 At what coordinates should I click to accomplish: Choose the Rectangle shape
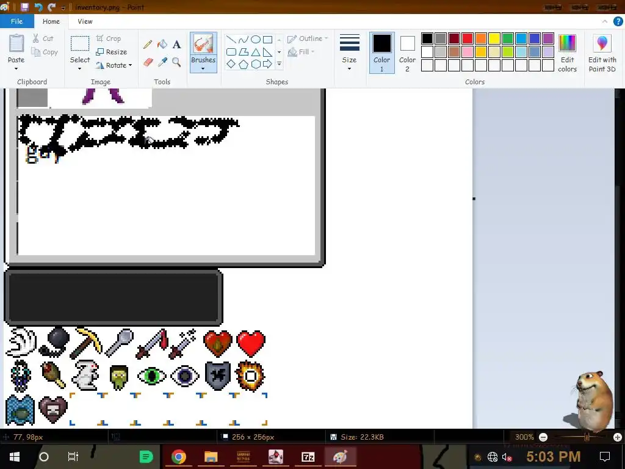click(268, 40)
